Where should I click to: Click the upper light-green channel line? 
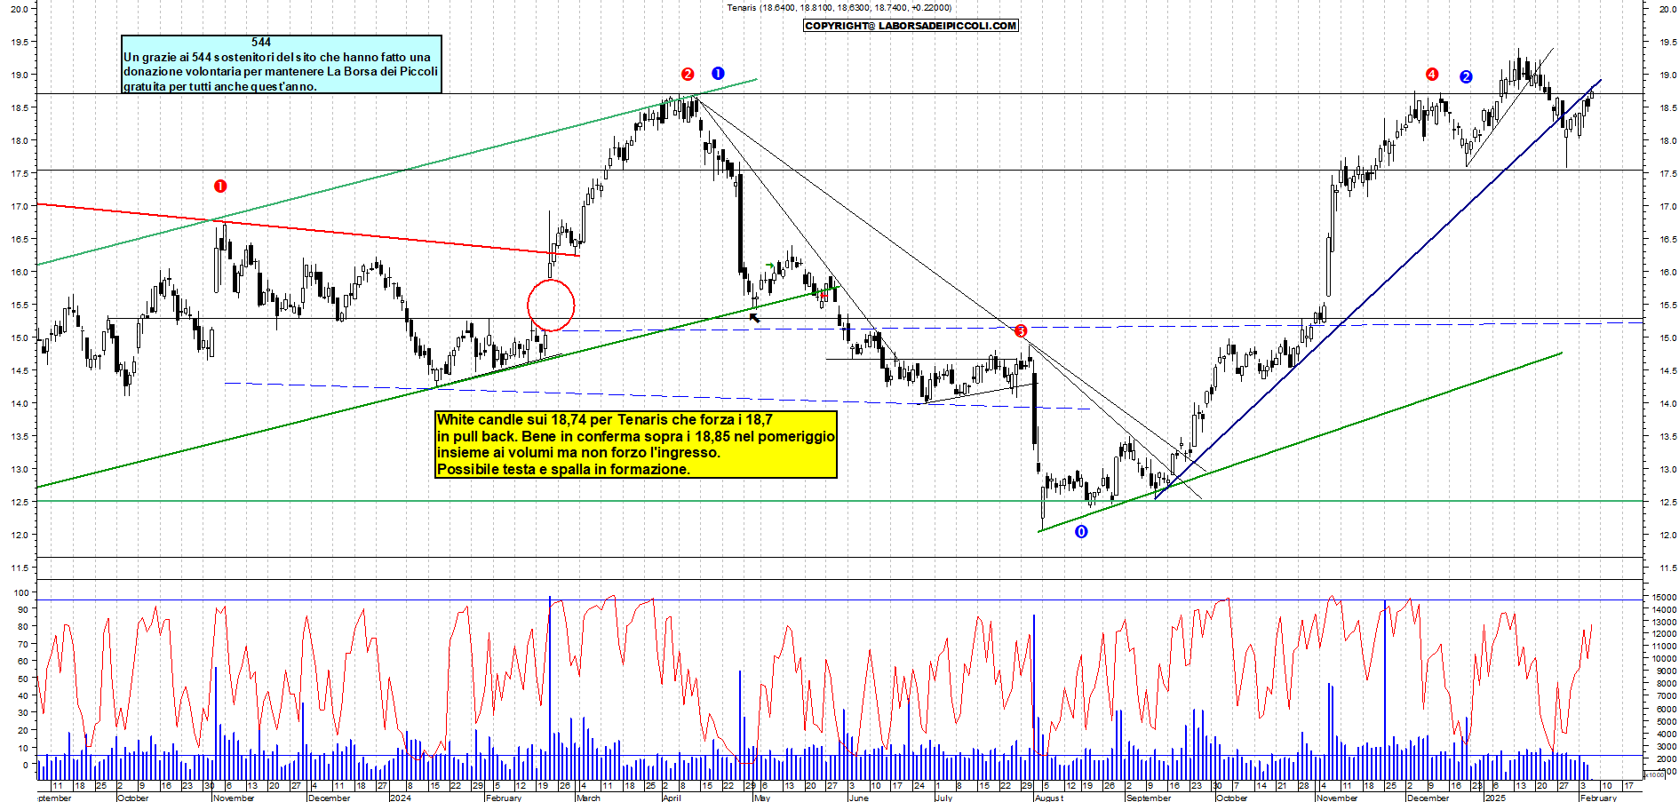coord(397,171)
